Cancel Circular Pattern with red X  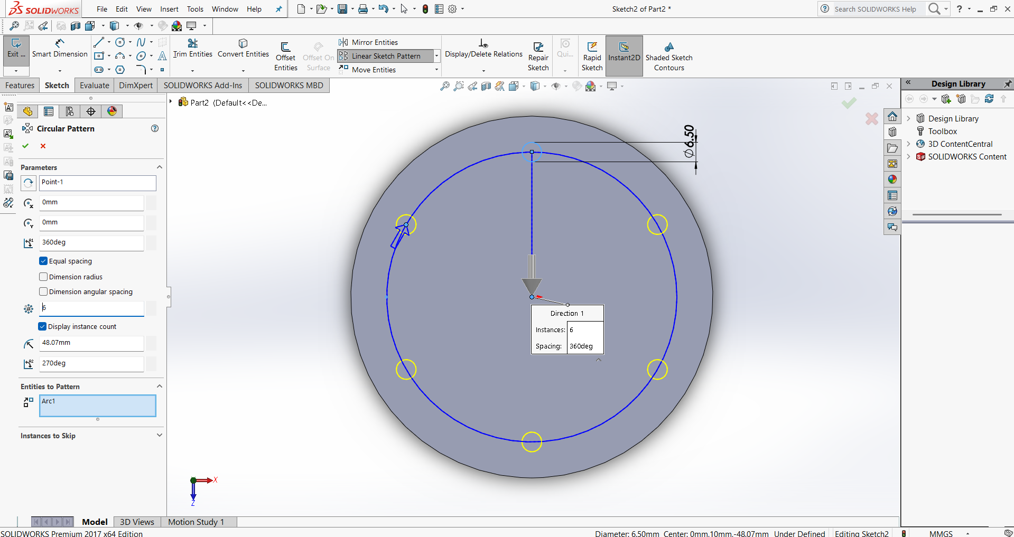point(43,146)
